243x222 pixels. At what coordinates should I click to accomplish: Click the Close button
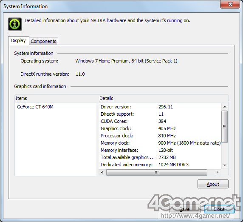(x=219, y=209)
